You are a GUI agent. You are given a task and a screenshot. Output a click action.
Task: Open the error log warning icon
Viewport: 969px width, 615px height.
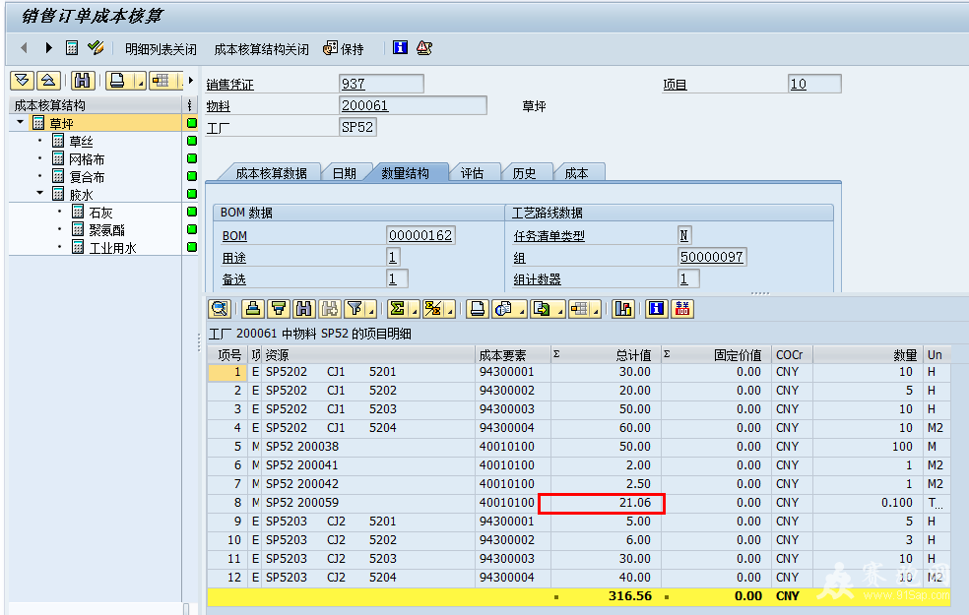(x=423, y=47)
